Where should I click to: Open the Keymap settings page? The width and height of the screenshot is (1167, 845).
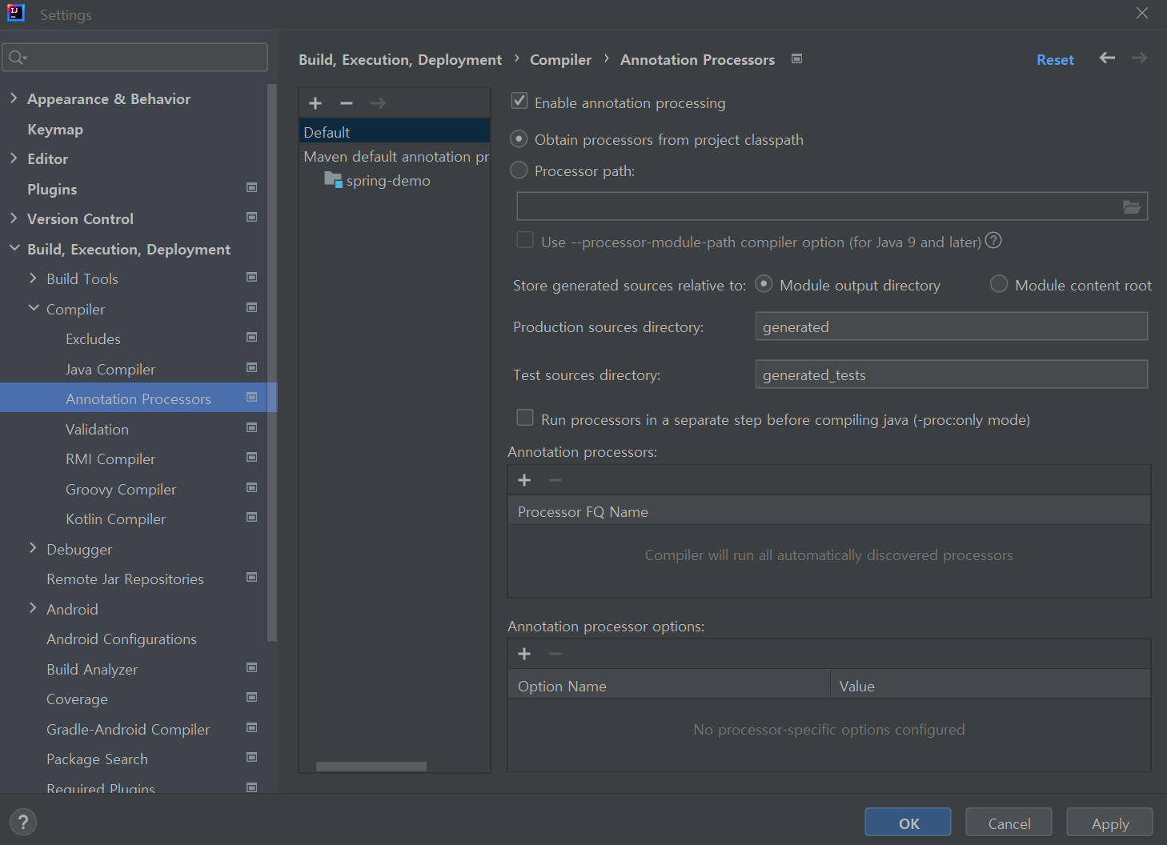[x=55, y=130]
